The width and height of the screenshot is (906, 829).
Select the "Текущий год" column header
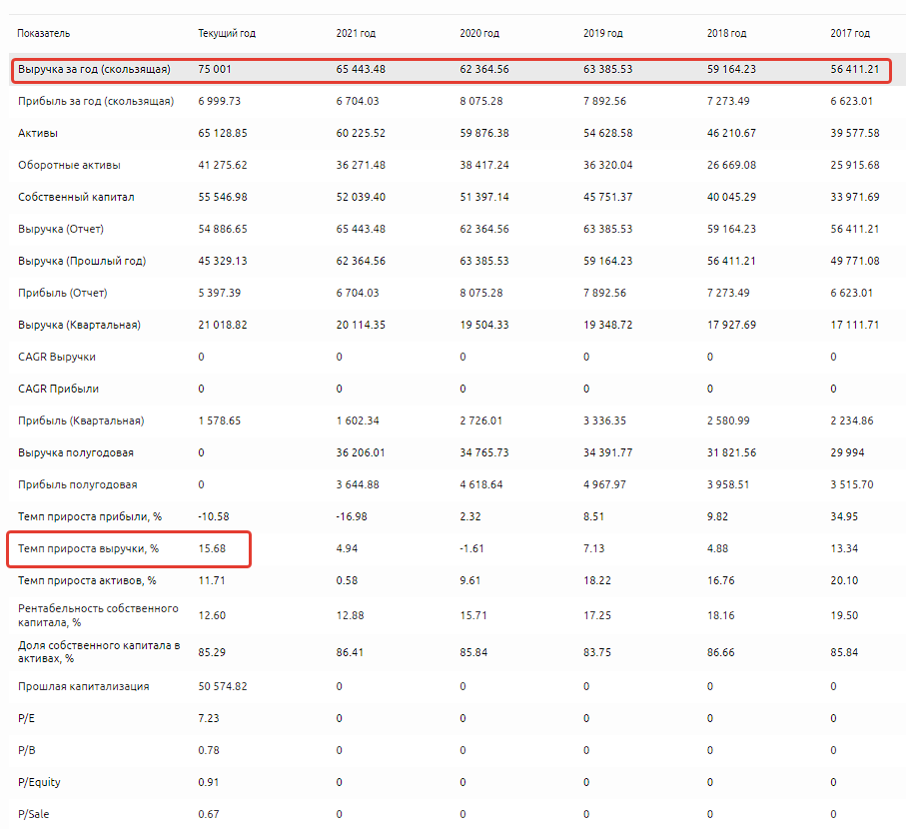(x=227, y=33)
